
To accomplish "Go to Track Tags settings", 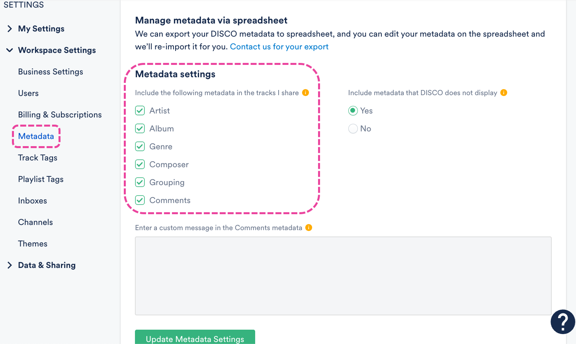I will tap(38, 158).
